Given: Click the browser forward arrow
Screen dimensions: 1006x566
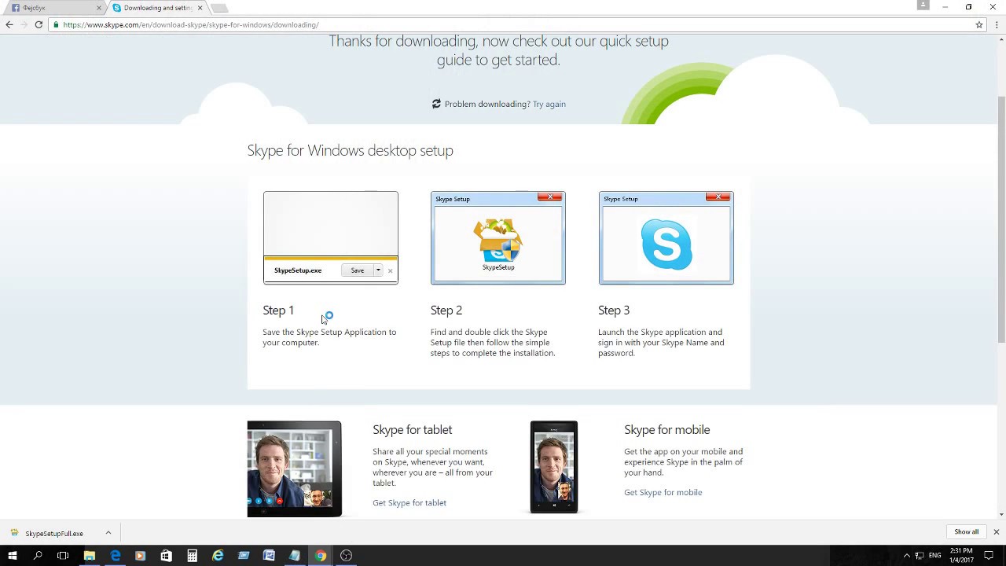Looking at the screenshot, I should click(x=24, y=24).
